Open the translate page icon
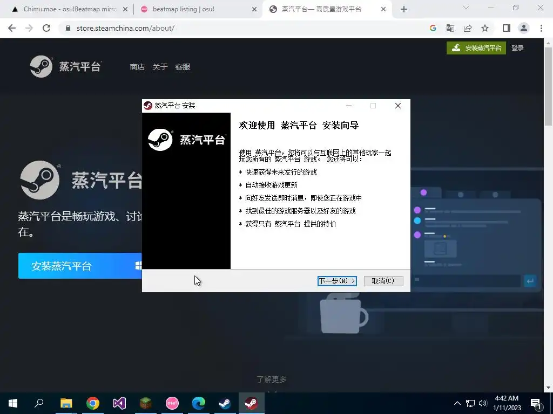Image resolution: width=553 pixels, height=414 pixels. pos(450,28)
